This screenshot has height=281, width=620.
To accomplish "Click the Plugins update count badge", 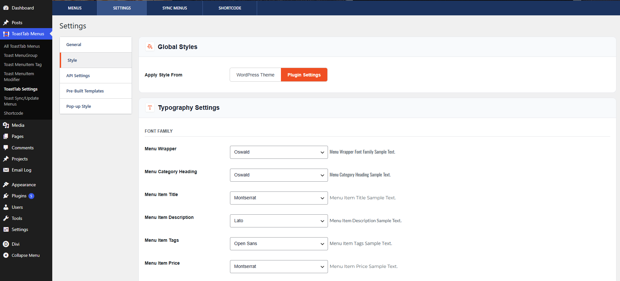I will click(31, 196).
